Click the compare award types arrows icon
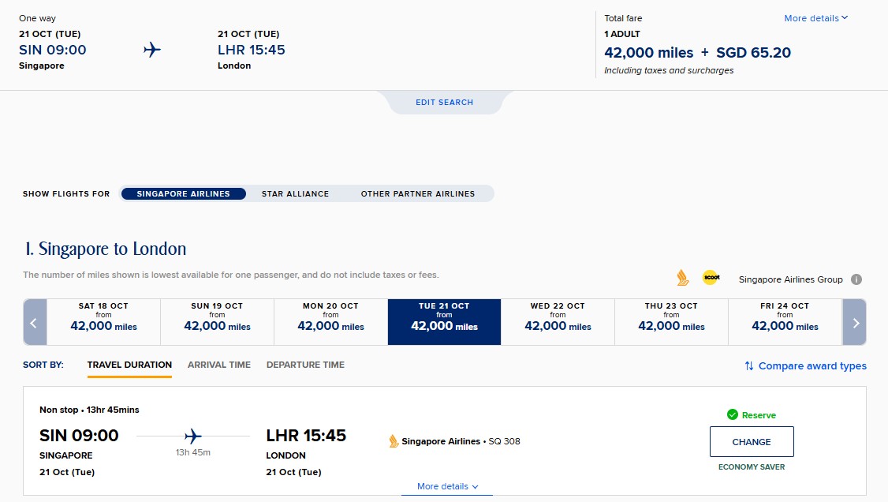This screenshot has height=502, width=888. [x=749, y=366]
